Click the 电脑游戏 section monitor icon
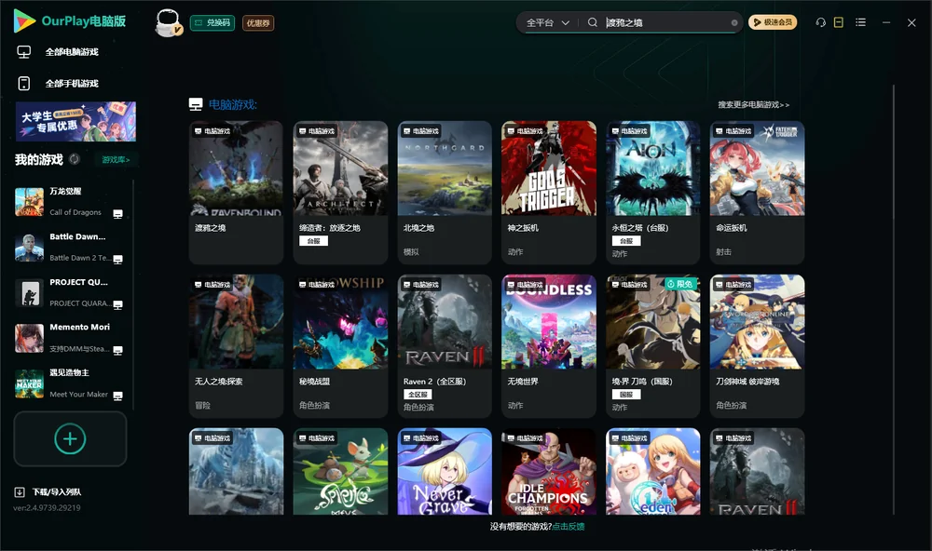 [x=196, y=104]
